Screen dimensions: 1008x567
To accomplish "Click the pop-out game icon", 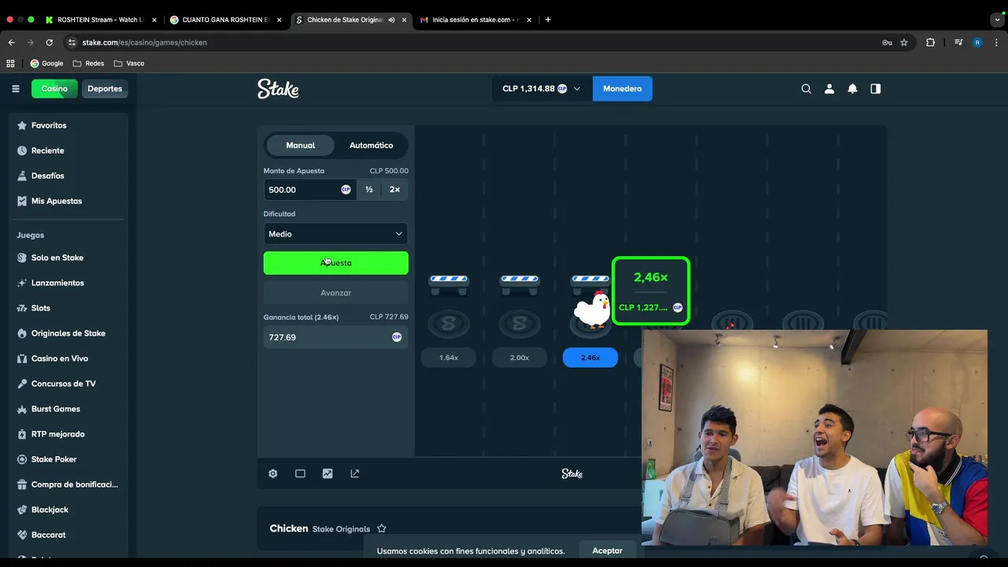I will pos(355,473).
